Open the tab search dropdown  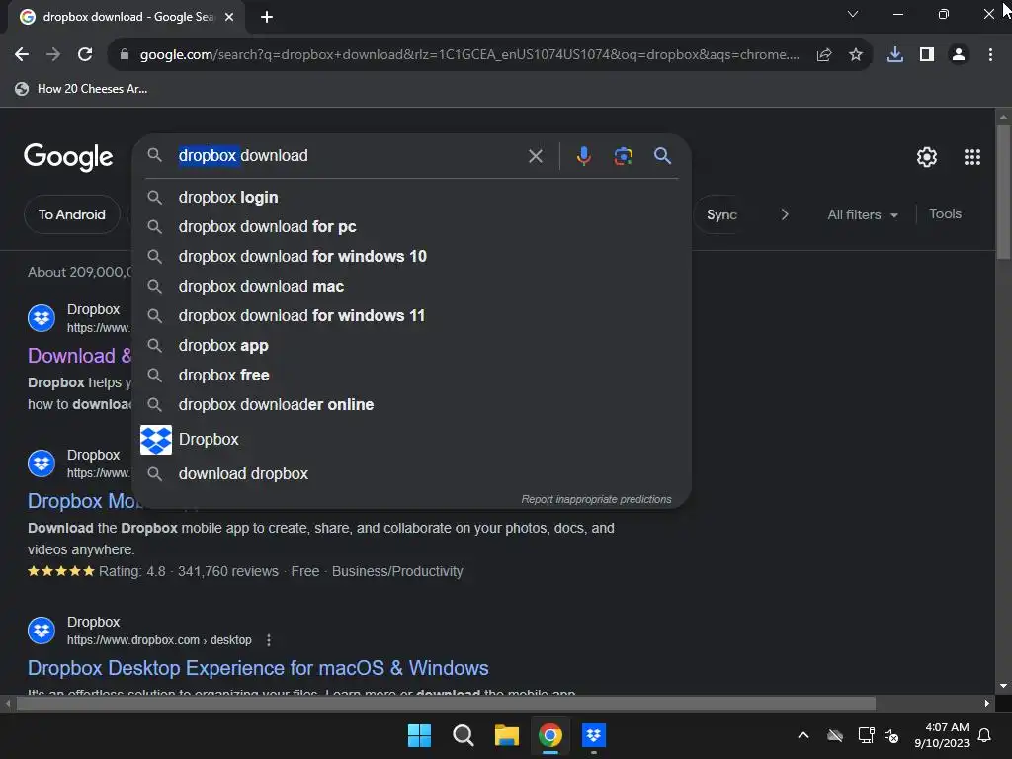tap(853, 14)
